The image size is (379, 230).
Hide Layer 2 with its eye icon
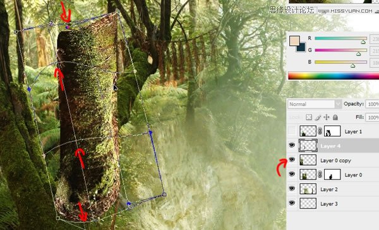coord(292,188)
